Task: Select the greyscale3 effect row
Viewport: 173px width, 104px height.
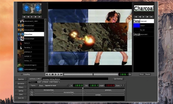Action: click(144, 34)
